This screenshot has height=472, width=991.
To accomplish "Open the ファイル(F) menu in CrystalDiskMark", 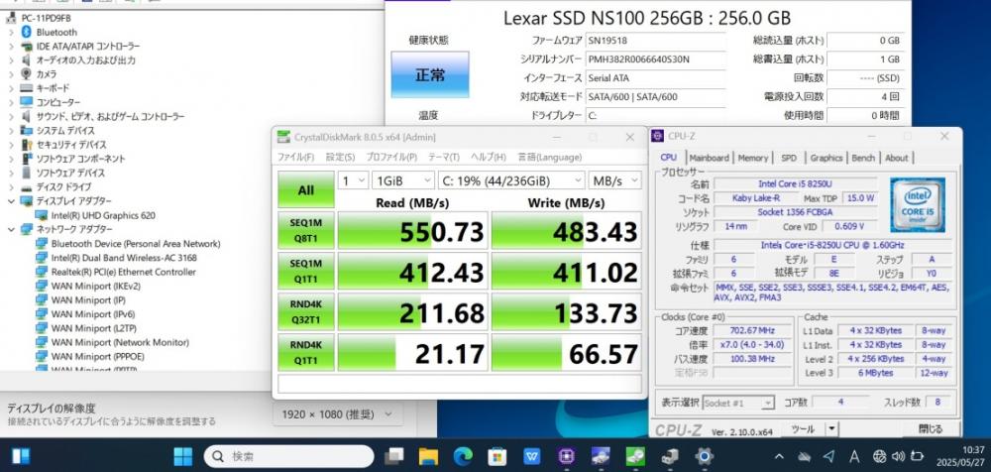I will (295, 157).
